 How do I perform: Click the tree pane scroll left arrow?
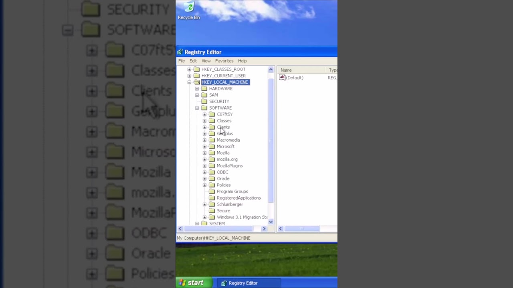[180, 228]
